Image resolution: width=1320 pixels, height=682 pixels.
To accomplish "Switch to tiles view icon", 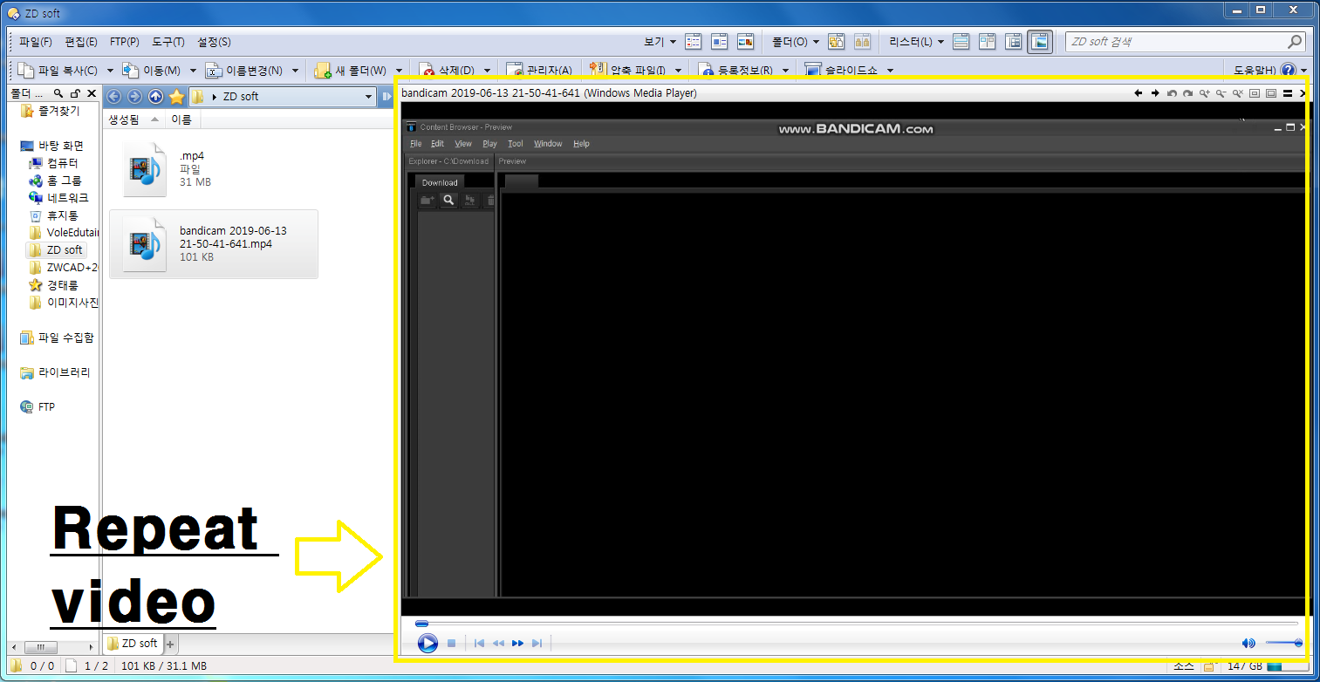I will click(x=720, y=42).
